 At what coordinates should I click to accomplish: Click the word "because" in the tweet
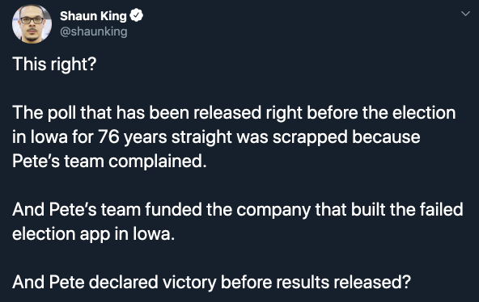point(386,137)
